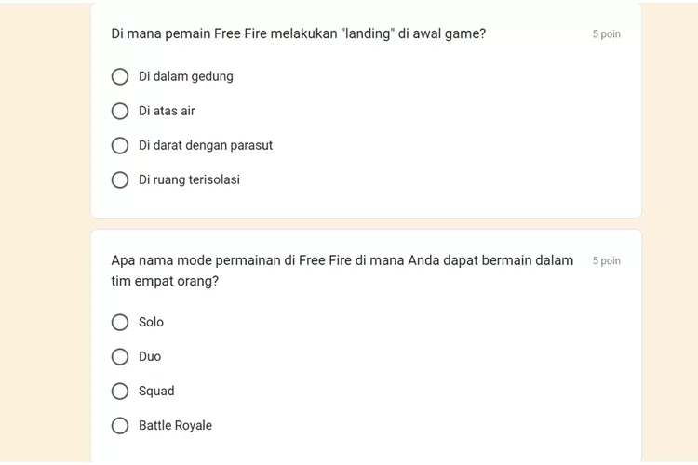Screen dimensions: 698x465
Task: Click the '5 poin' label of team mode question
Action: click(606, 260)
